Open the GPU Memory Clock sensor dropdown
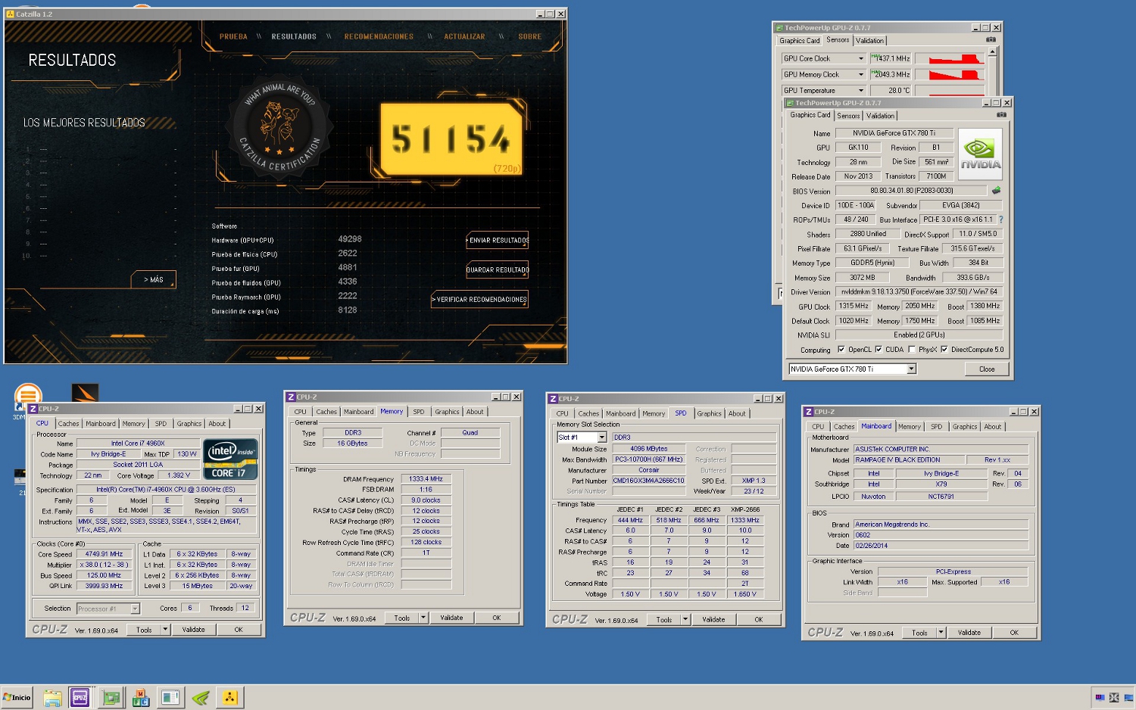Image resolution: width=1136 pixels, height=710 pixels. [x=860, y=74]
